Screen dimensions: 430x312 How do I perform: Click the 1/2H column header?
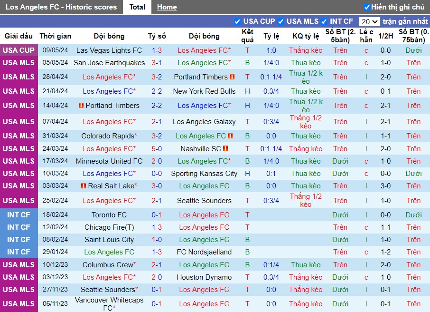[x=385, y=36]
